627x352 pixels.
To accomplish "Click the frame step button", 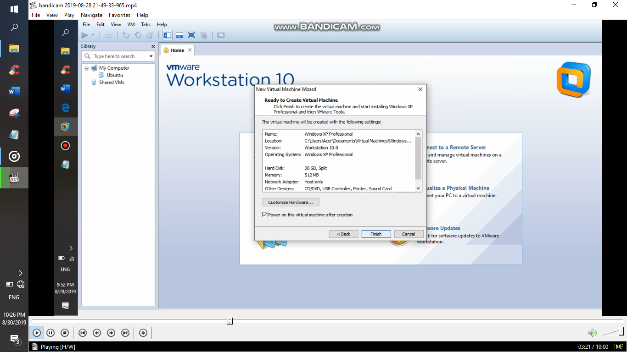I will 143,333.
